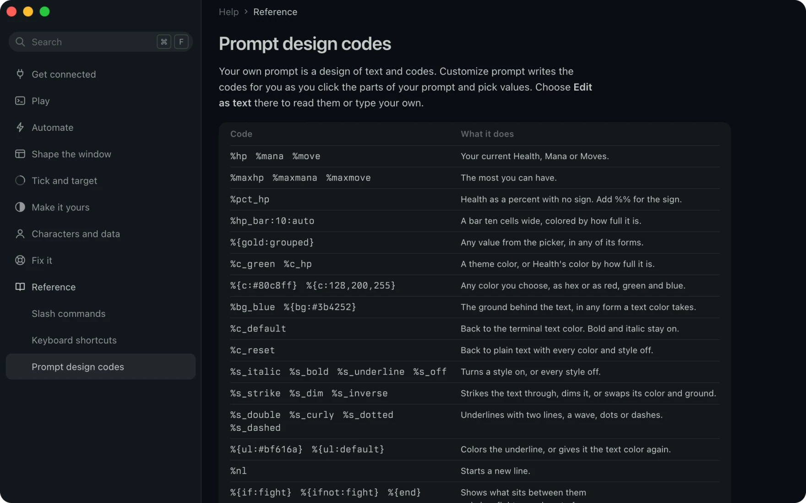This screenshot has width=806, height=503.
Task: Open Shape the window section
Action: point(101,154)
